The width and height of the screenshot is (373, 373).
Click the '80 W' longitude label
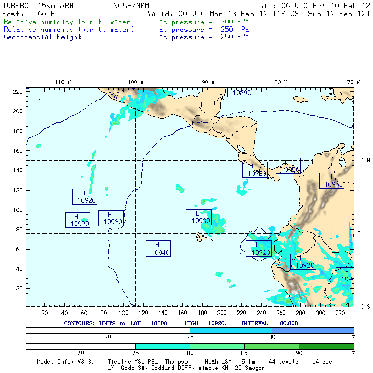280,82
